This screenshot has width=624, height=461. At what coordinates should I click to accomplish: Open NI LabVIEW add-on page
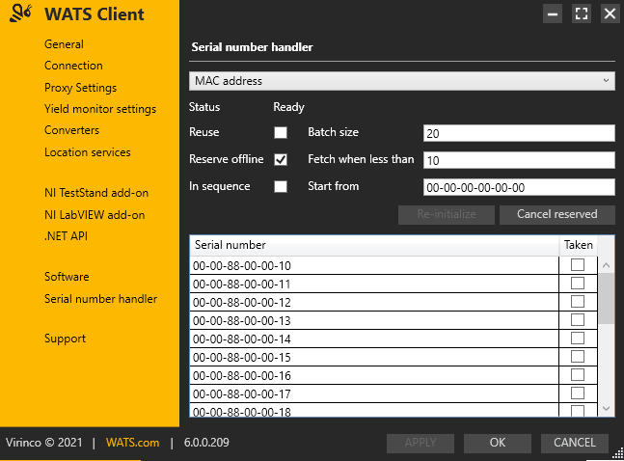click(x=95, y=215)
